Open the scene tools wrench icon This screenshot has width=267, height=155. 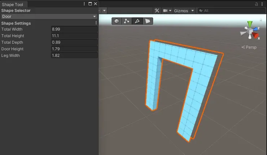pyautogui.click(x=157, y=10)
